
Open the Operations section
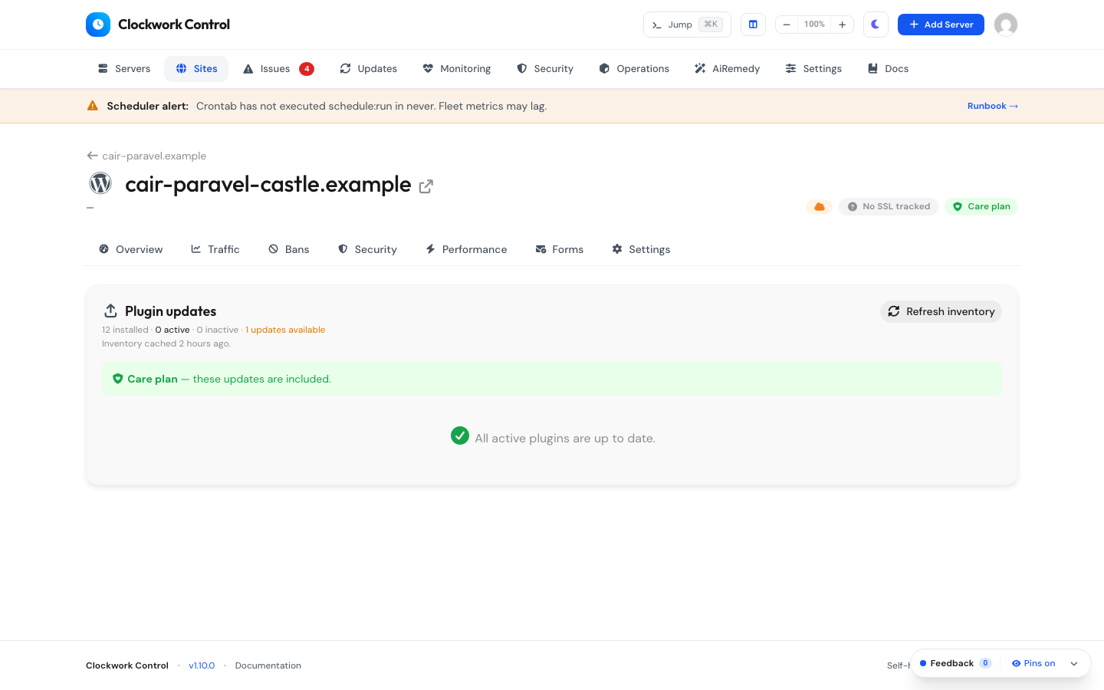pos(634,69)
